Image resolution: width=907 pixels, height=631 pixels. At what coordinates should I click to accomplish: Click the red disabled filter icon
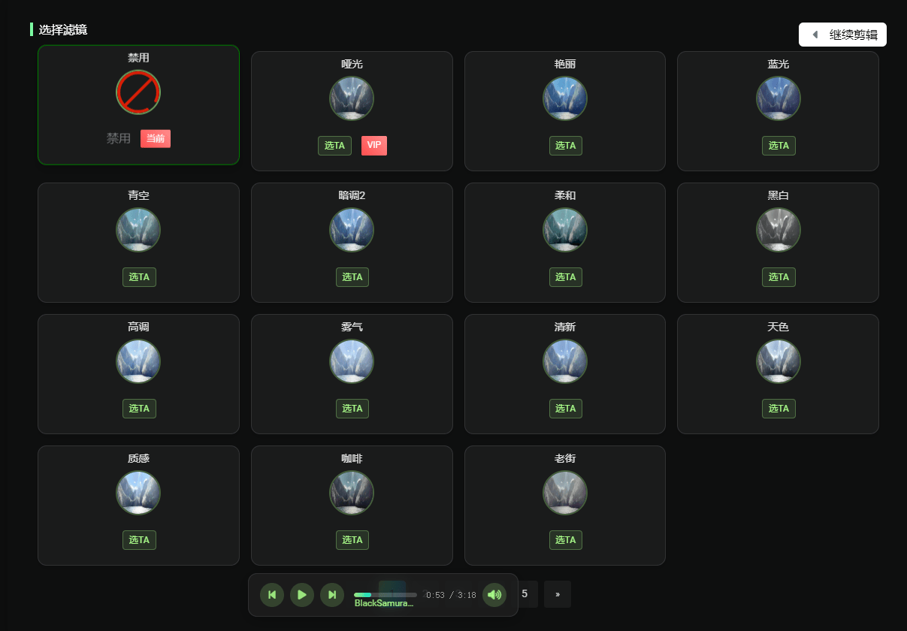[x=138, y=92]
